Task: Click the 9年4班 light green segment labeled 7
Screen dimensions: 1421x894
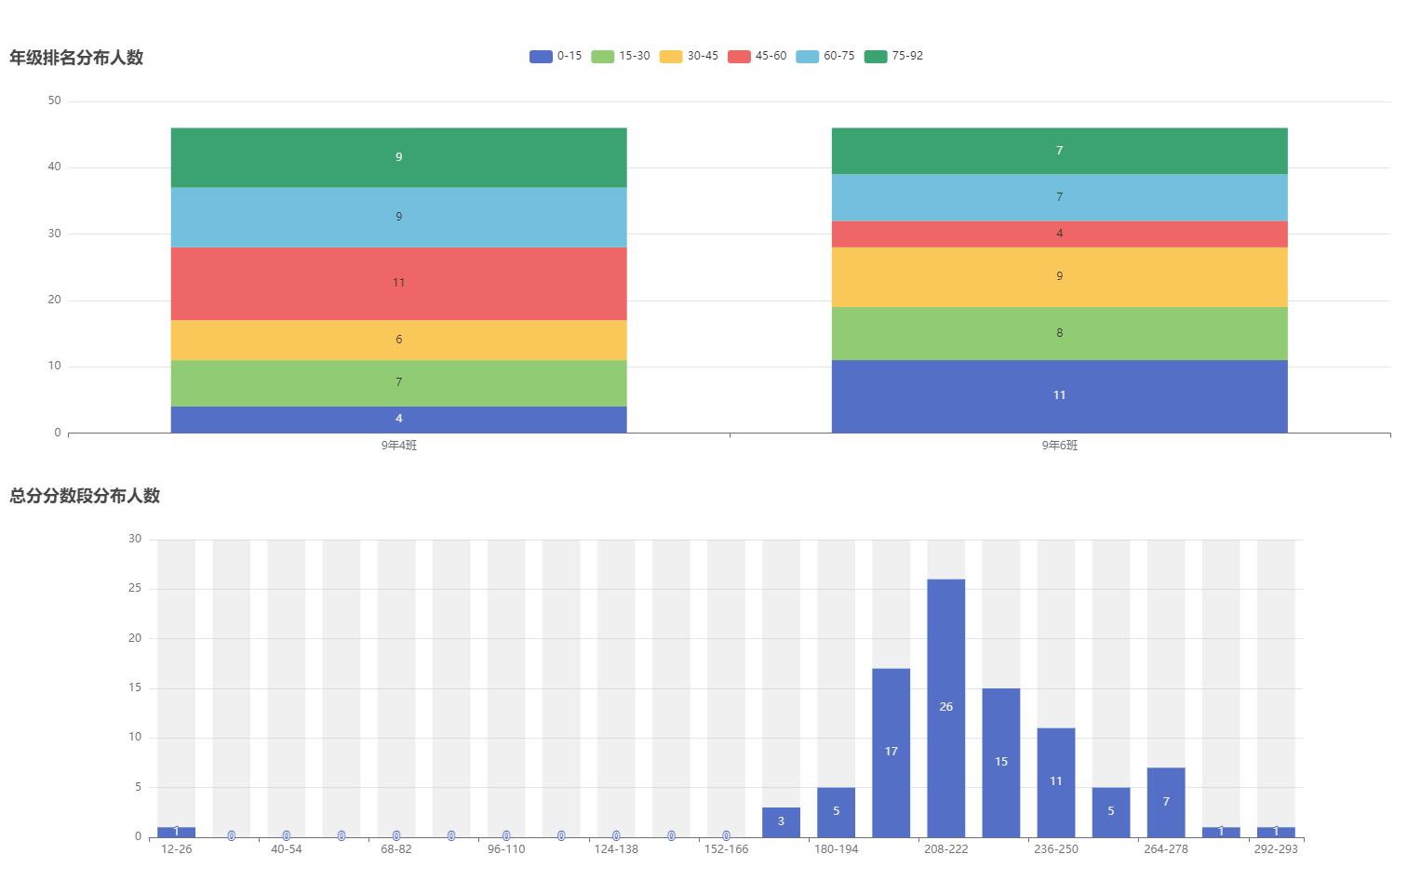Action: point(398,383)
